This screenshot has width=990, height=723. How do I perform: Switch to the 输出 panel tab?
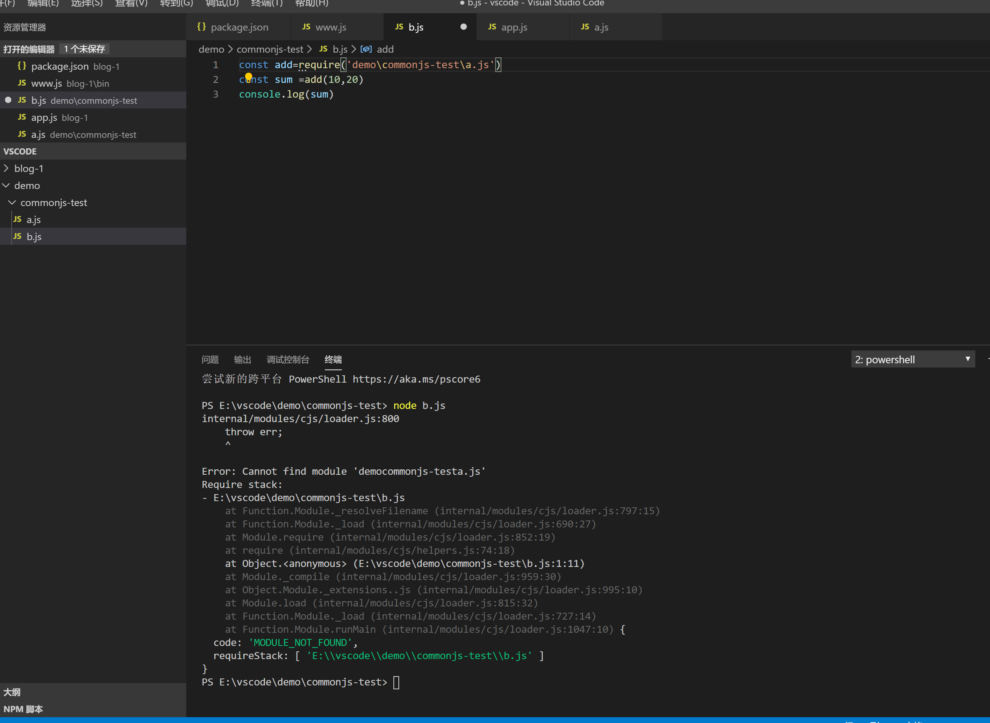point(242,359)
